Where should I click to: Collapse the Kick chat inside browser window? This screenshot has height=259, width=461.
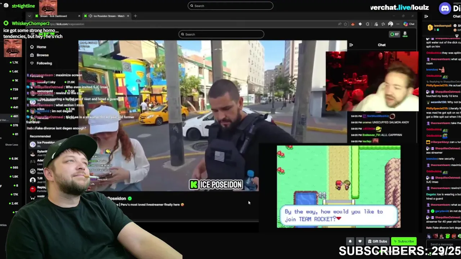351,45
